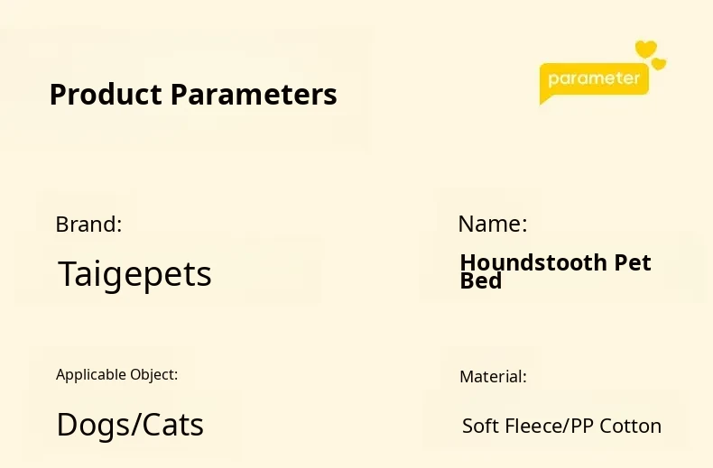Image resolution: width=713 pixels, height=468 pixels.
Task: Click the Name: label
Action: click(493, 224)
